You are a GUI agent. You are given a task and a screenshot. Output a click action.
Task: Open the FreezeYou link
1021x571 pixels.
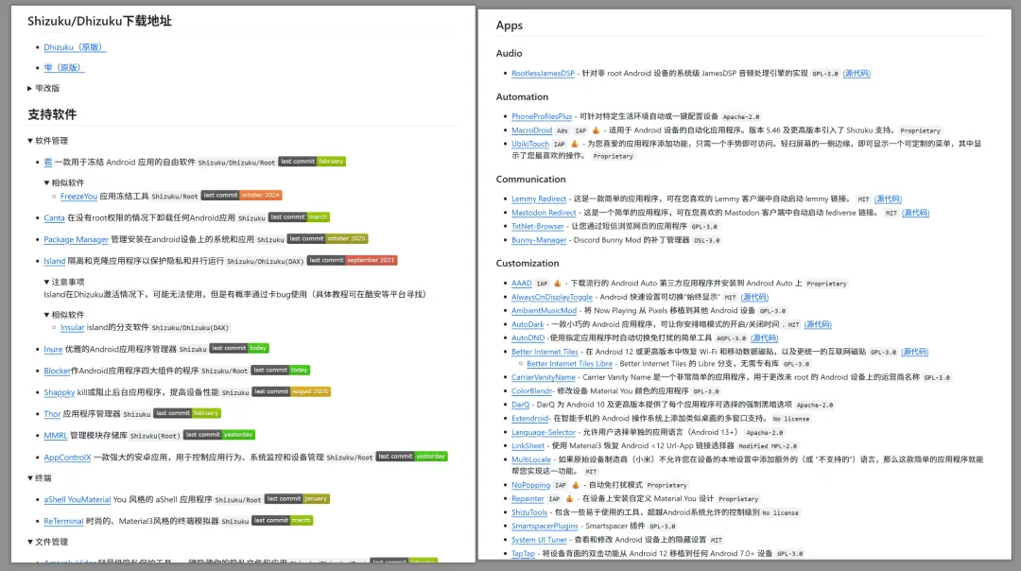pos(78,196)
